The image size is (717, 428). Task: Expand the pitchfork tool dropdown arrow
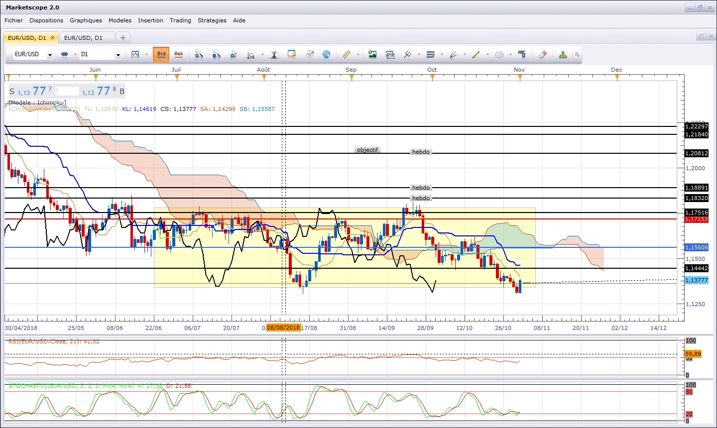point(419,55)
